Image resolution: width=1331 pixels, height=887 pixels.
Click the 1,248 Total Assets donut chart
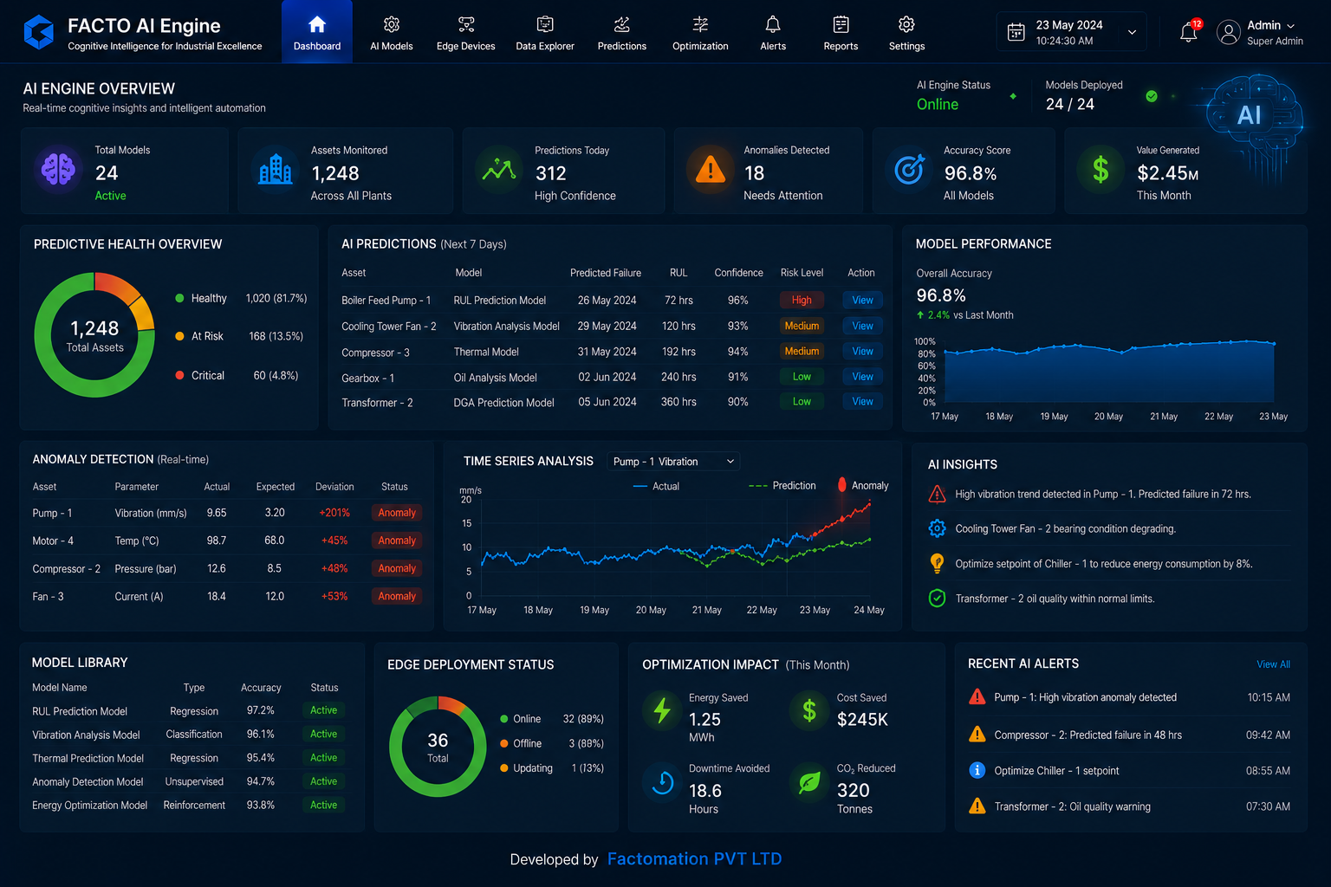[x=94, y=335]
